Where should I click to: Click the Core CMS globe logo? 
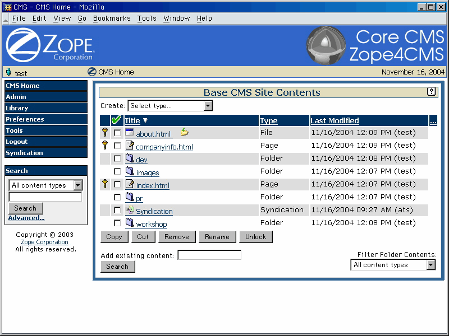point(326,45)
